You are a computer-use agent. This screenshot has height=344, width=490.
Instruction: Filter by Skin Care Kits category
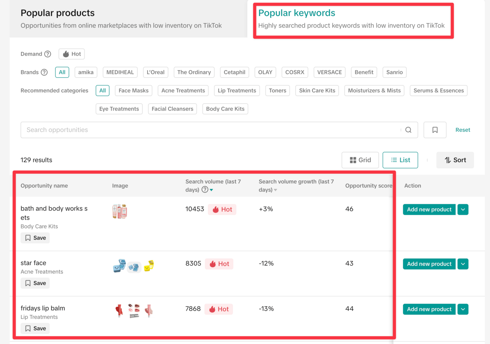317,91
